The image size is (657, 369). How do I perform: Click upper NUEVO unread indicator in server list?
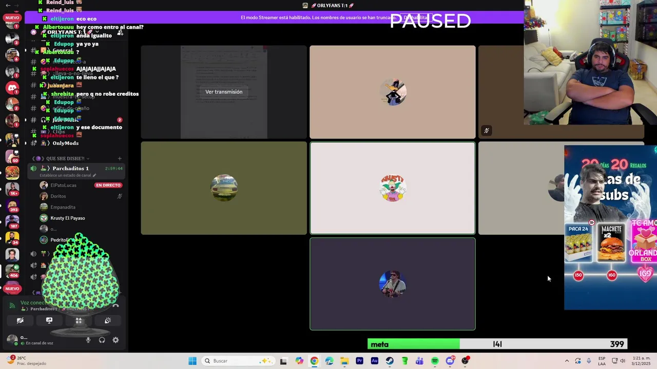(x=12, y=17)
